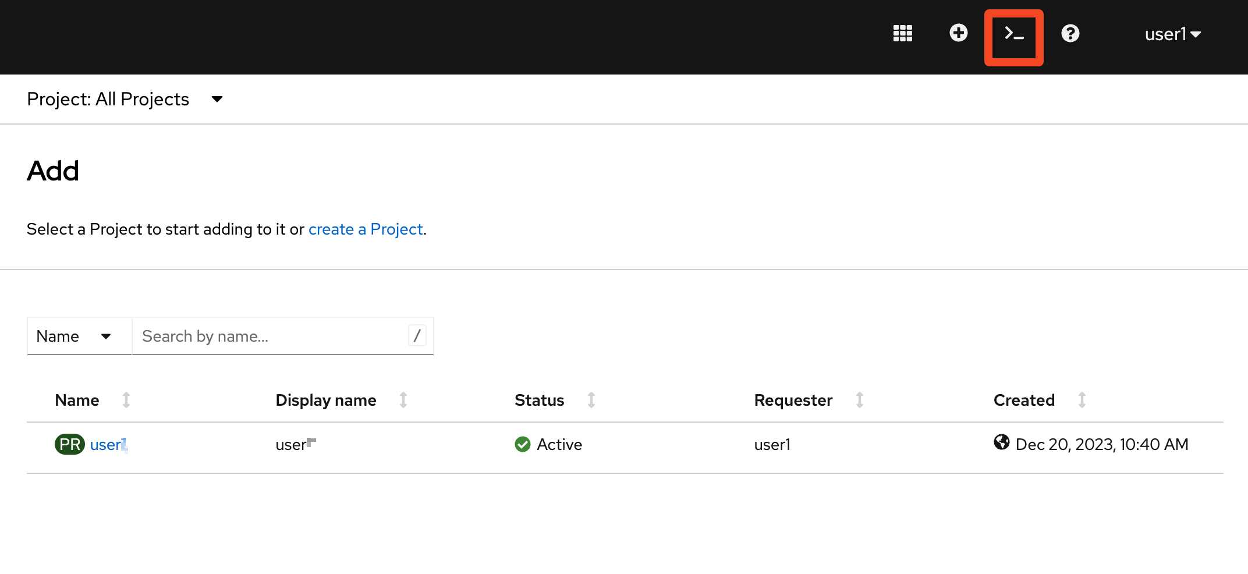Screen dimensions: 1248x574
Task: Follow the create a Project link
Action: point(365,229)
